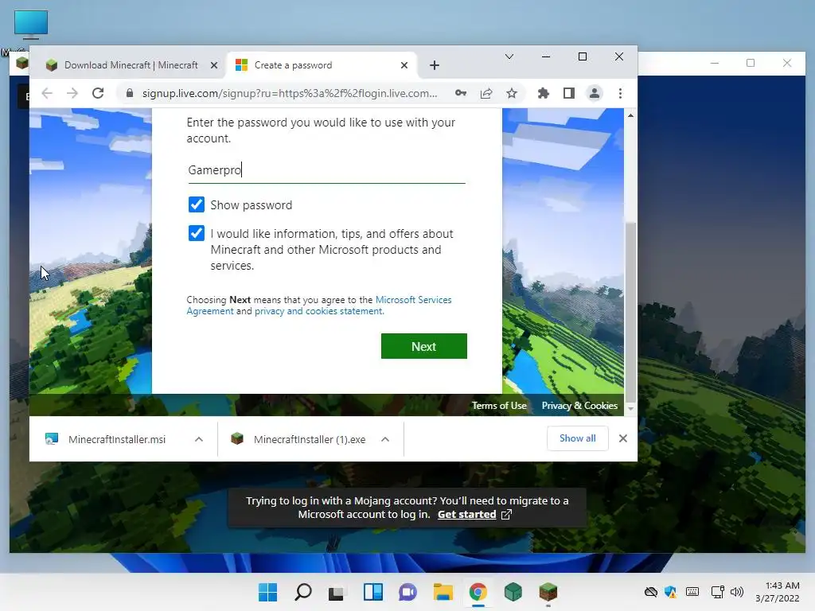This screenshot has height=611, width=815.
Task: Open the saved passwords key icon
Action: pyautogui.click(x=461, y=94)
